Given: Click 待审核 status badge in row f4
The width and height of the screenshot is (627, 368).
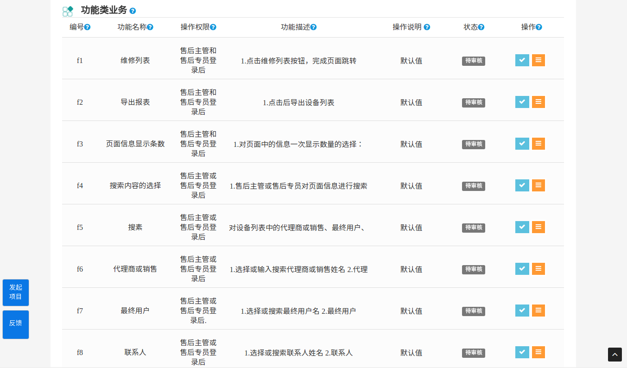Looking at the screenshot, I should 474,186.
